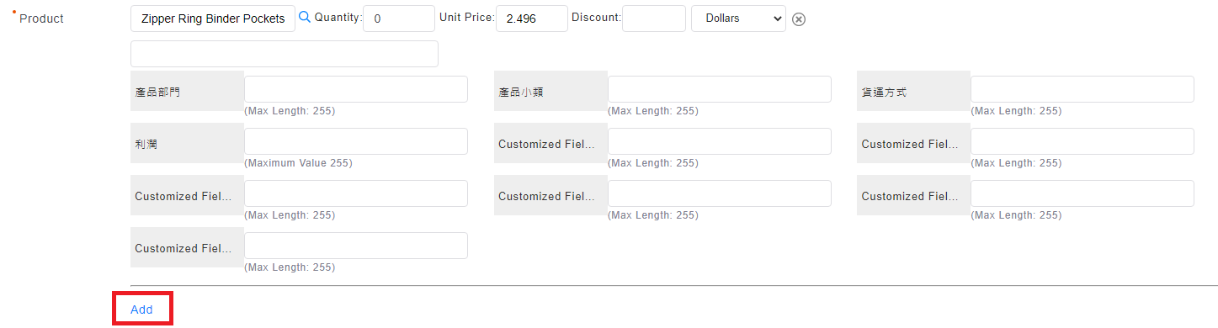Click the 產品部門 text field
Image resolution: width=1218 pixels, height=328 pixels.
tap(356, 89)
